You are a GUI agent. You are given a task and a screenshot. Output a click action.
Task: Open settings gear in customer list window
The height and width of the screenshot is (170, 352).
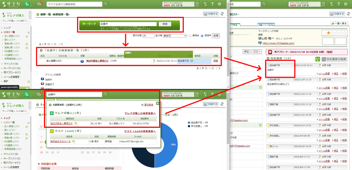[x=220, y=4]
